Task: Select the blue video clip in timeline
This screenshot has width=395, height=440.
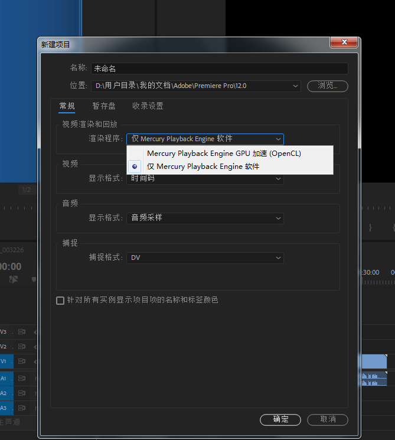Action: (x=374, y=361)
